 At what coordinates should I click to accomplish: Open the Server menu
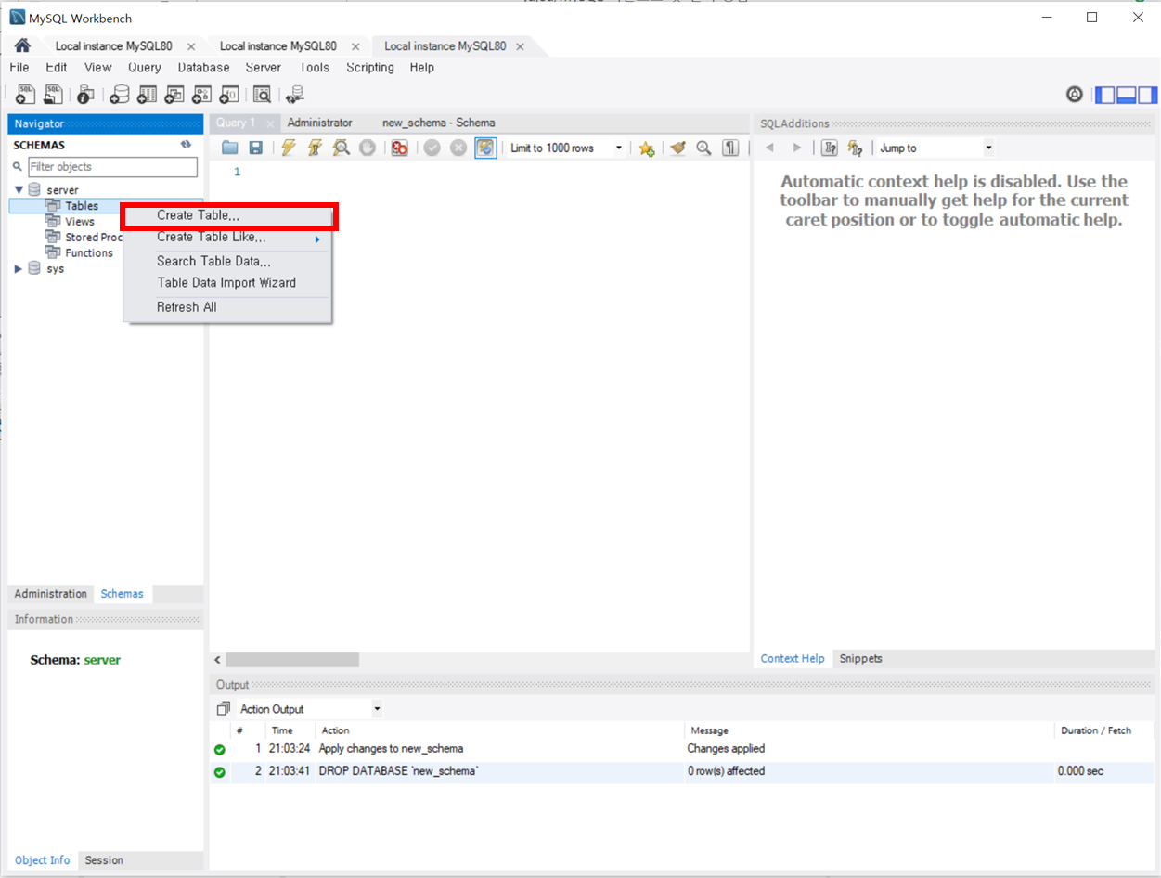264,67
